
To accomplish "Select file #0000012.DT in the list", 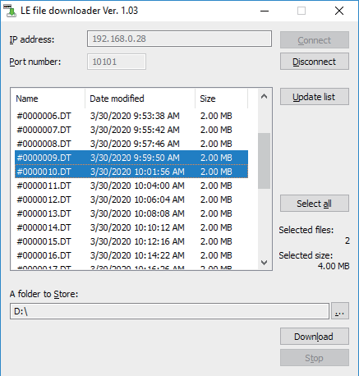I will click(131, 199).
